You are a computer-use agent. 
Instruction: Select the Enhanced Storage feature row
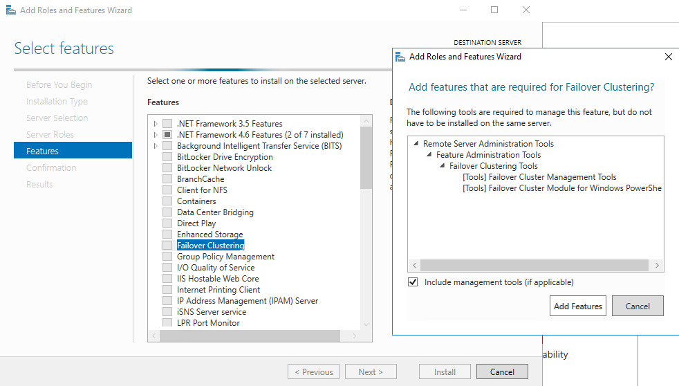tap(210, 235)
